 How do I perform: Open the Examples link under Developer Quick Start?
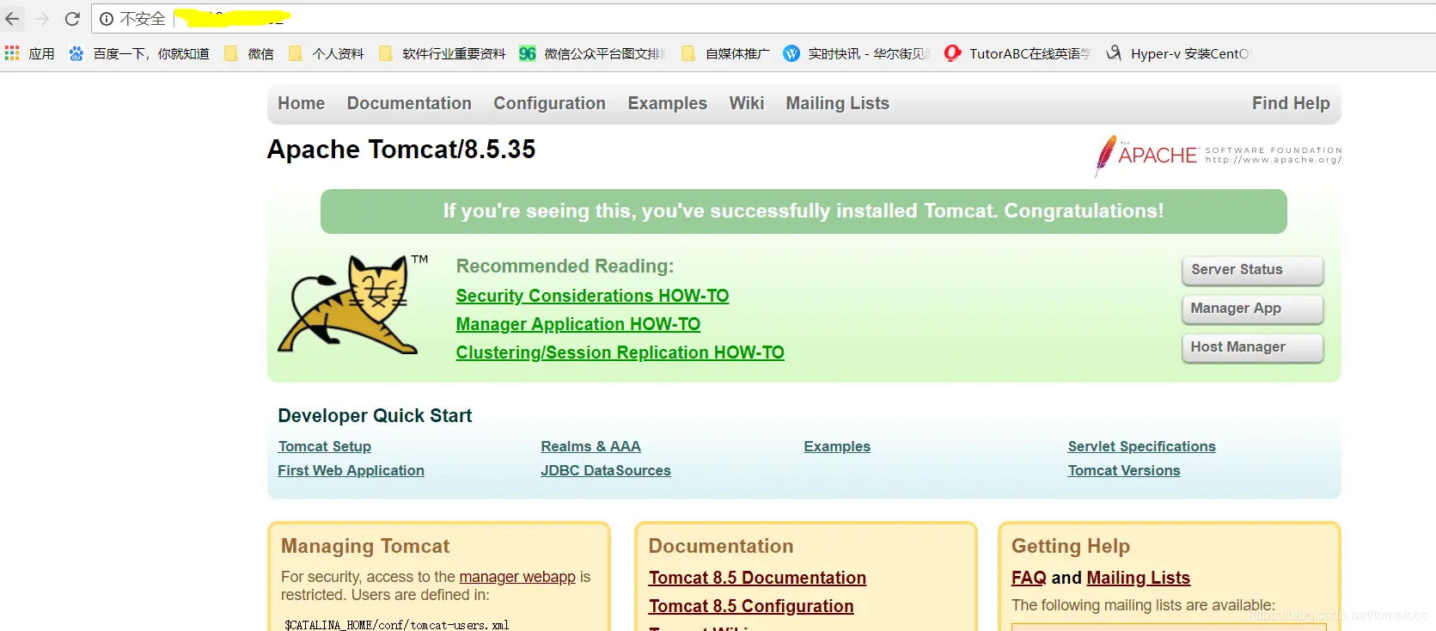tap(836, 446)
